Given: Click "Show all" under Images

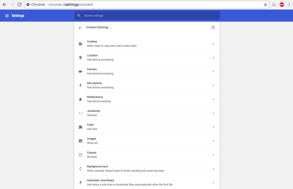Looking at the screenshot, I should [x=92, y=143].
